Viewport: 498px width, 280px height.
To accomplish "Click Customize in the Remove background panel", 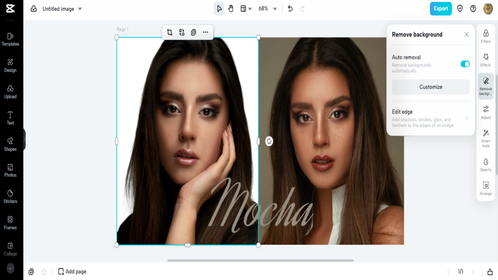I will coord(431,87).
